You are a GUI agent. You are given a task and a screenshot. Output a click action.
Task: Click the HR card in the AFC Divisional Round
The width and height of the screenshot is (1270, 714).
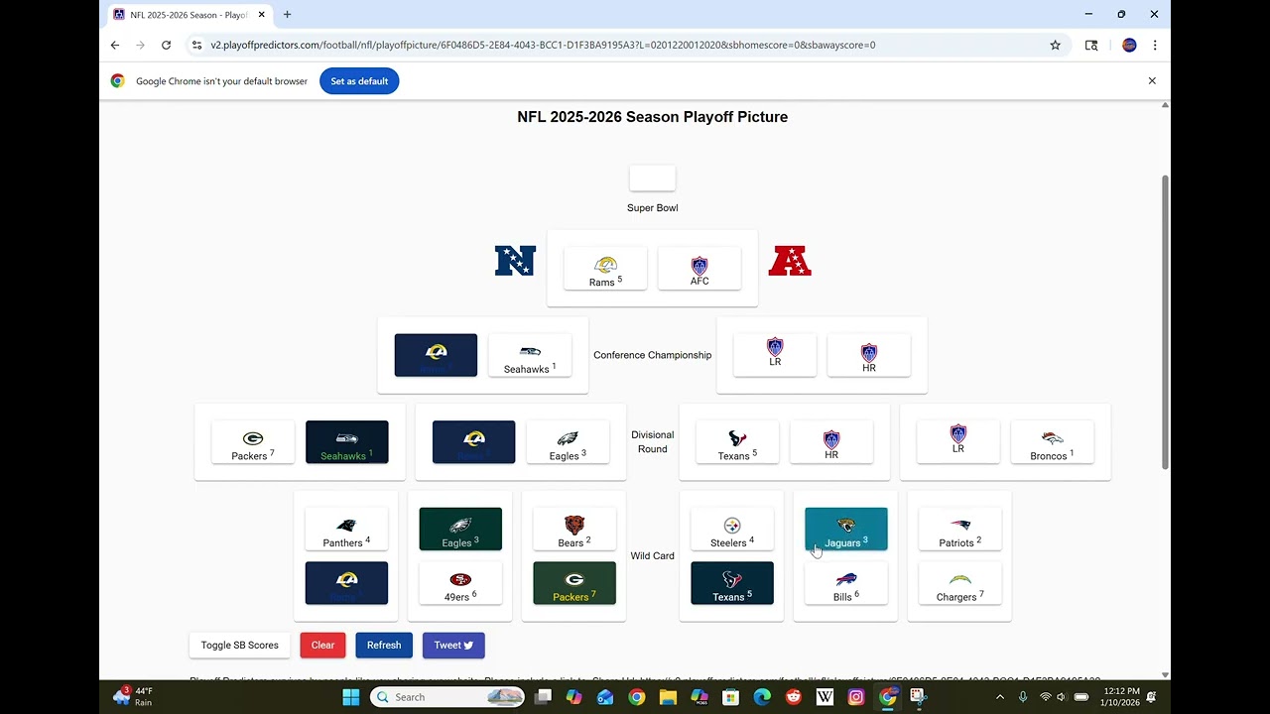point(831,442)
